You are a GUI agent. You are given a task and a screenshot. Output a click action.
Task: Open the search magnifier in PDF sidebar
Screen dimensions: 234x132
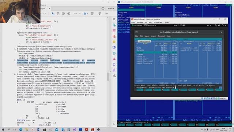pyautogui.click(x=114, y=19)
